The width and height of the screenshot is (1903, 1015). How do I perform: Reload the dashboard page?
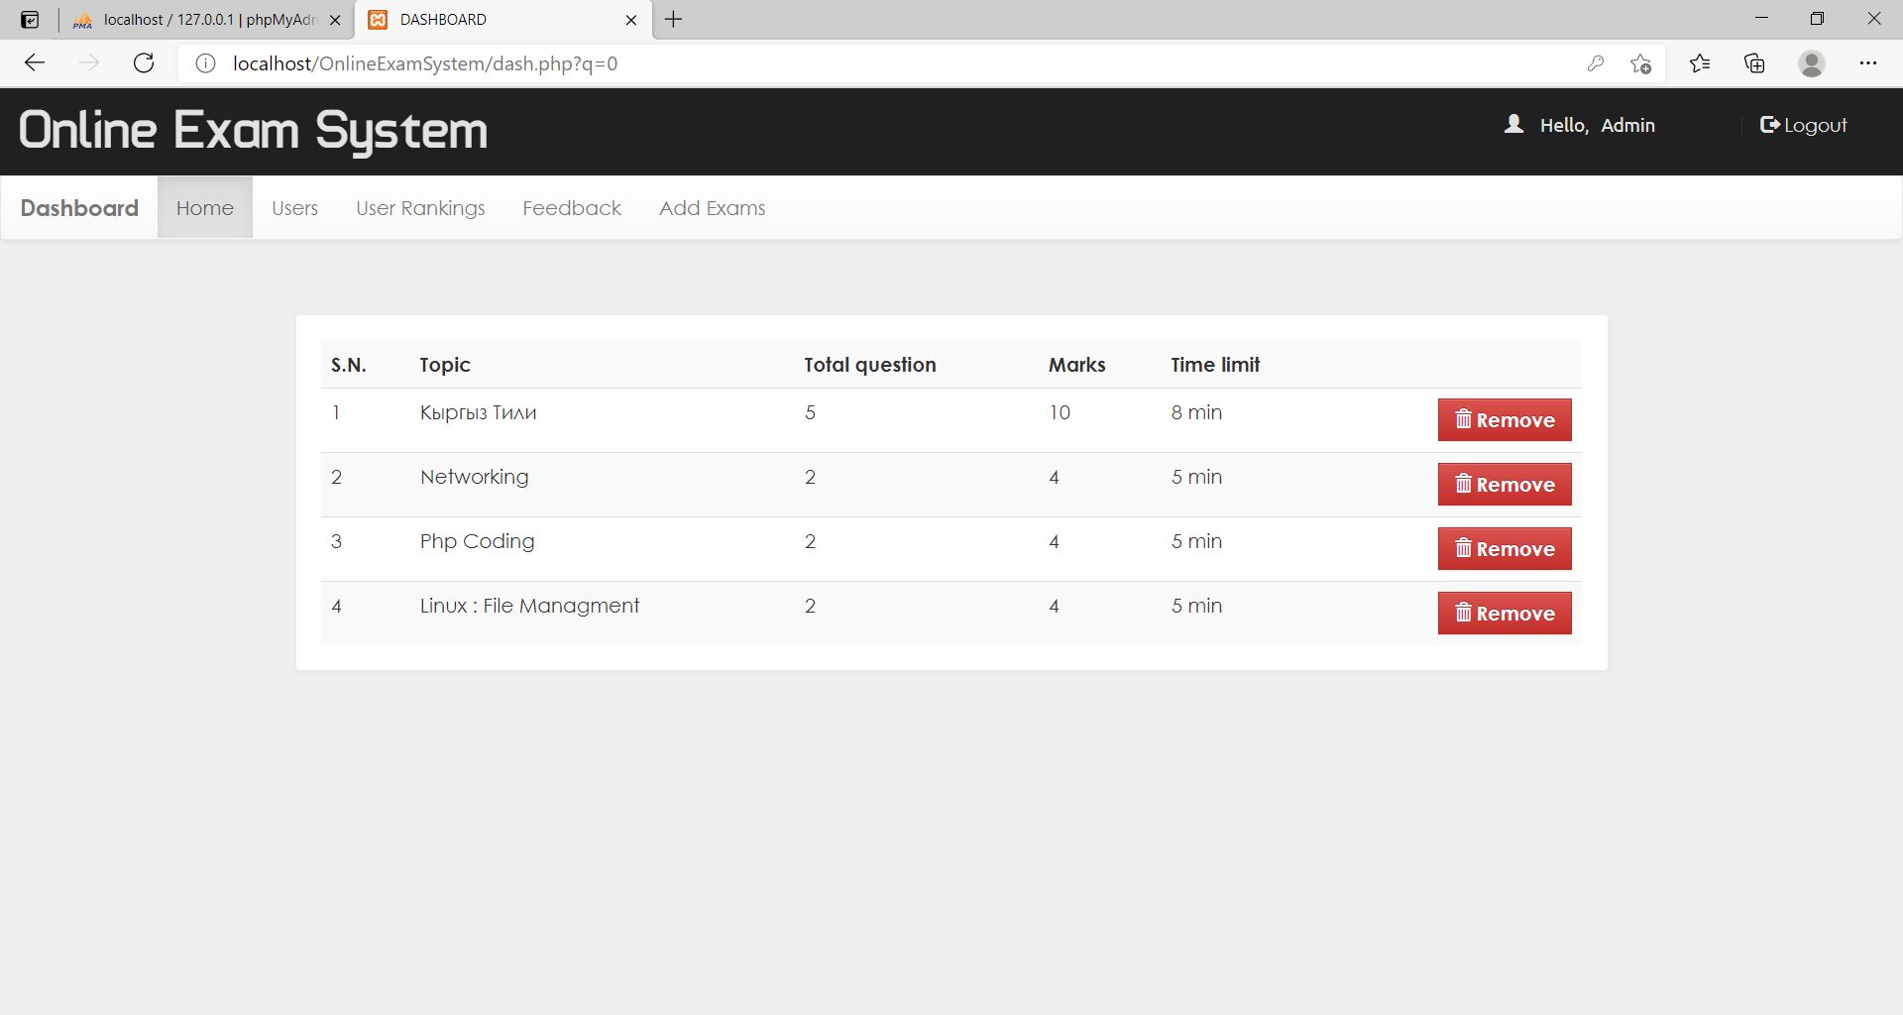(x=144, y=63)
